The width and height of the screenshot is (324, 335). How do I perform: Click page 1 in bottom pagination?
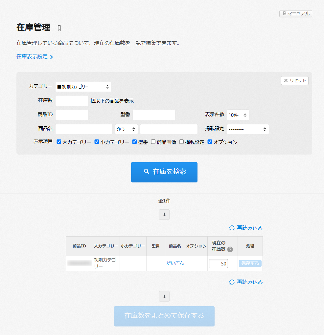click(x=164, y=296)
